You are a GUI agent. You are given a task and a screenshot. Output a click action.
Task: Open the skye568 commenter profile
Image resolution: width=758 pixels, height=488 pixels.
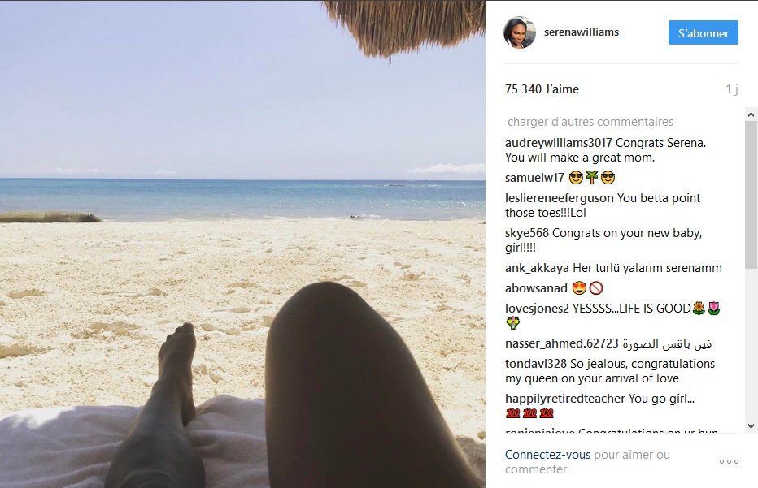(x=526, y=233)
